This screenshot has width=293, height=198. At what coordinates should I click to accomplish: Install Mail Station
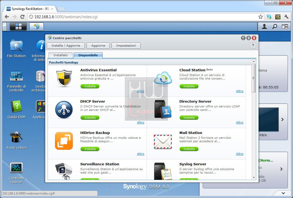point(189,149)
